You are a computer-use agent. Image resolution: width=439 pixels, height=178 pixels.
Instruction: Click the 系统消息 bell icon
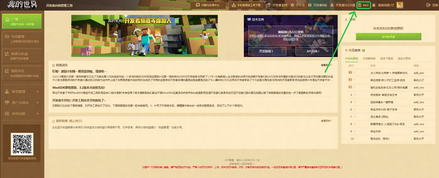click(374, 5)
